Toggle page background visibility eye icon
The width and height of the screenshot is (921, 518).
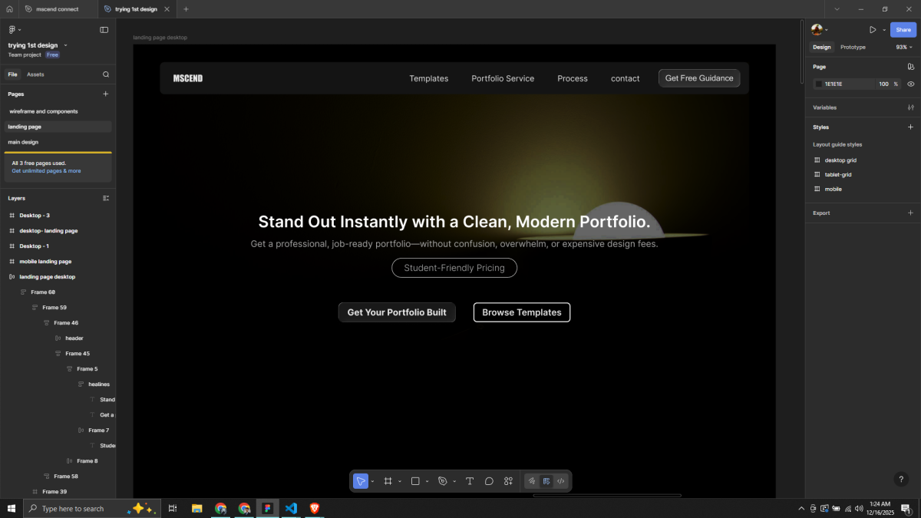(910, 84)
